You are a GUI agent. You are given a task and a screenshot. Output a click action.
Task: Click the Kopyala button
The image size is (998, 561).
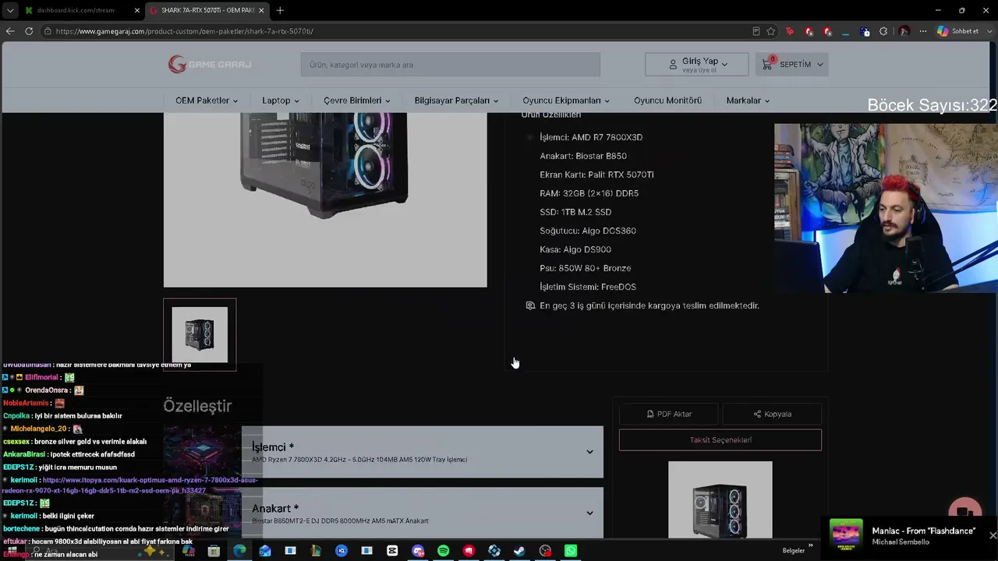[772, 414]
